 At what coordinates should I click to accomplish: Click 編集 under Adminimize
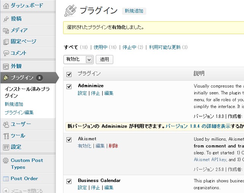(109, 93)
